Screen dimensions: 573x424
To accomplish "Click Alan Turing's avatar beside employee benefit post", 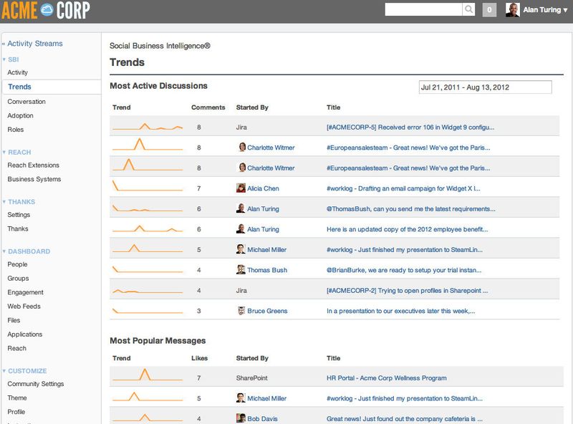I will (241, 229).
